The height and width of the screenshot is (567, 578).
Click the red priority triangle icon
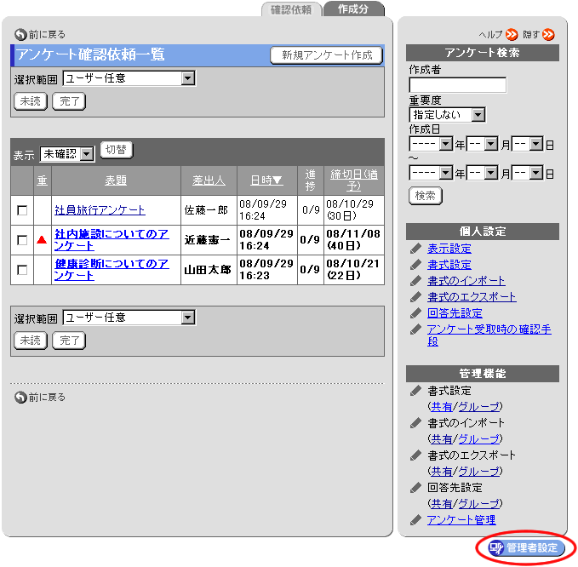[x=42, y=241]
